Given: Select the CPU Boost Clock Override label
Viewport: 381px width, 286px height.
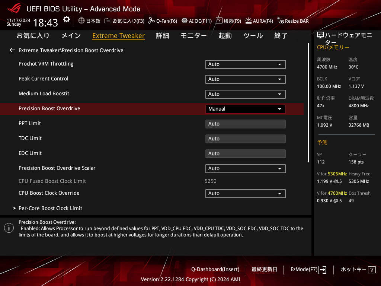Looking at the screenshot, I should tap(49, 193).
